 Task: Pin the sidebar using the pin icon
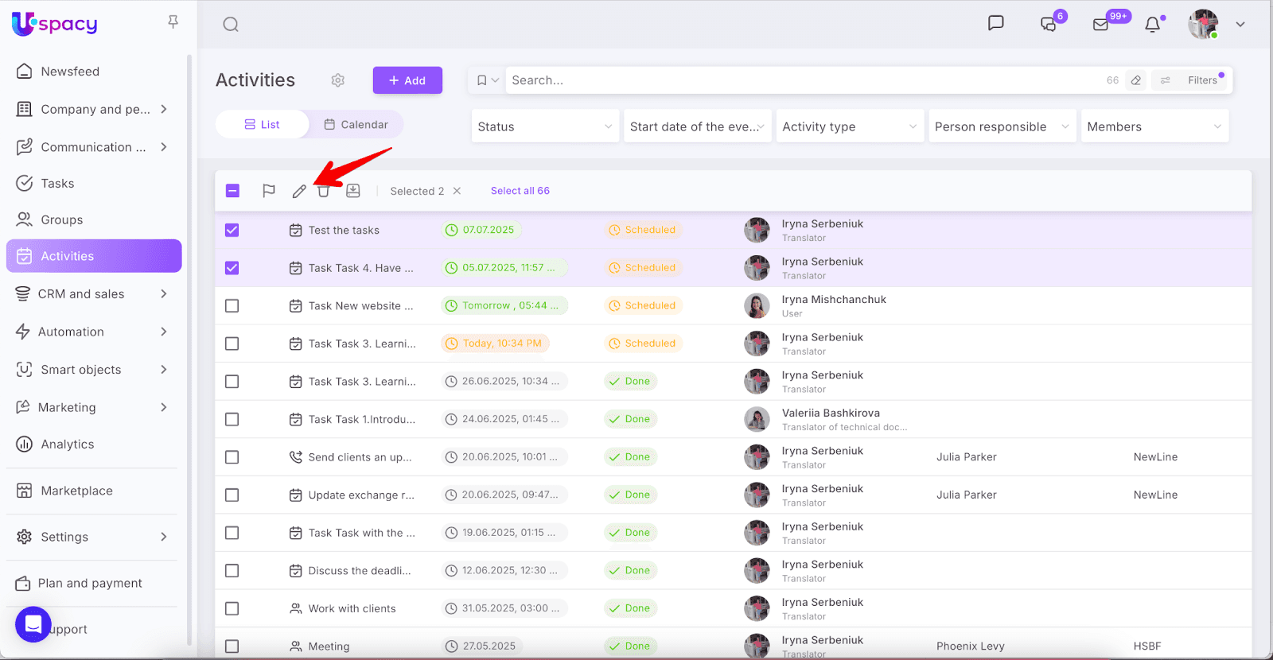[x=173, y=22]
